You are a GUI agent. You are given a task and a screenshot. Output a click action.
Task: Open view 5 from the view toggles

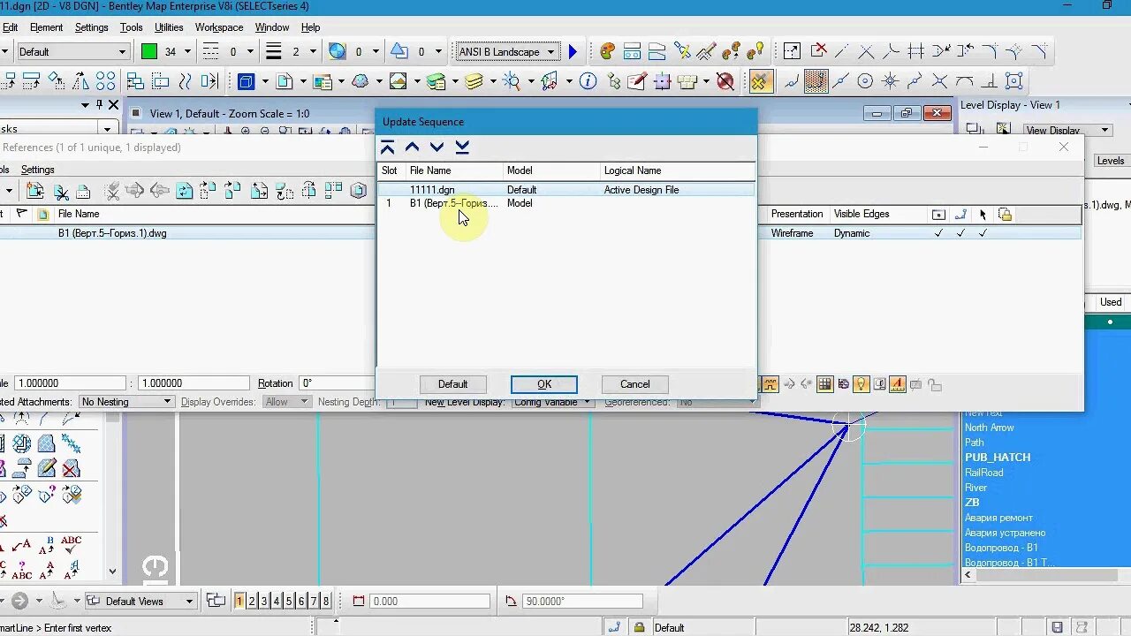point(288,601)
